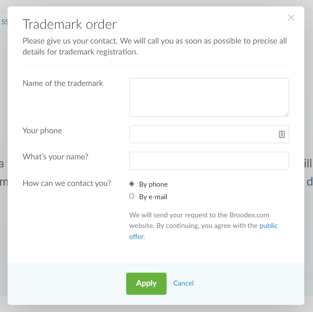Image resolution: width=313 pixels, height=312 pixels.
Task: Select the What's your name input
Action: coord(209,161)
